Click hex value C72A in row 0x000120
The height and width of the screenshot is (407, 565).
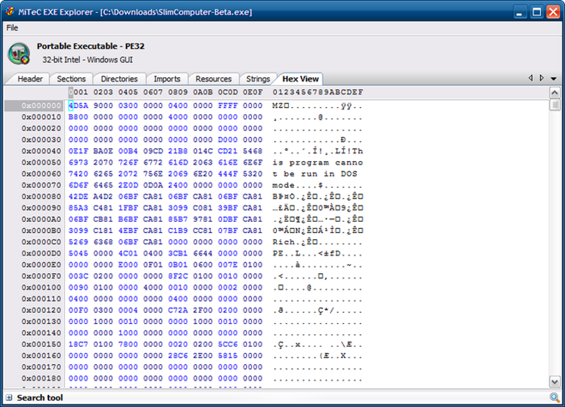178,310
